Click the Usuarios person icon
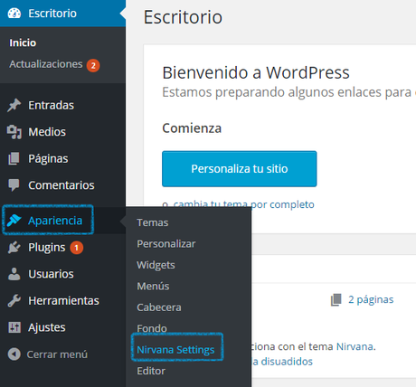 (14, 274)
